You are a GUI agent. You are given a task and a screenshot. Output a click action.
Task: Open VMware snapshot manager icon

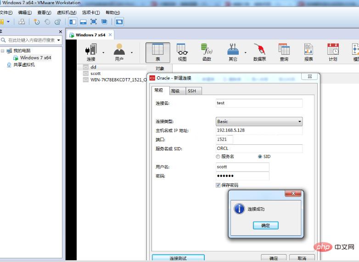pyautogui.click(x=58, y=22)
